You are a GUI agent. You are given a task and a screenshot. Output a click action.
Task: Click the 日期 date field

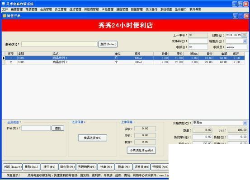(234, 35)
